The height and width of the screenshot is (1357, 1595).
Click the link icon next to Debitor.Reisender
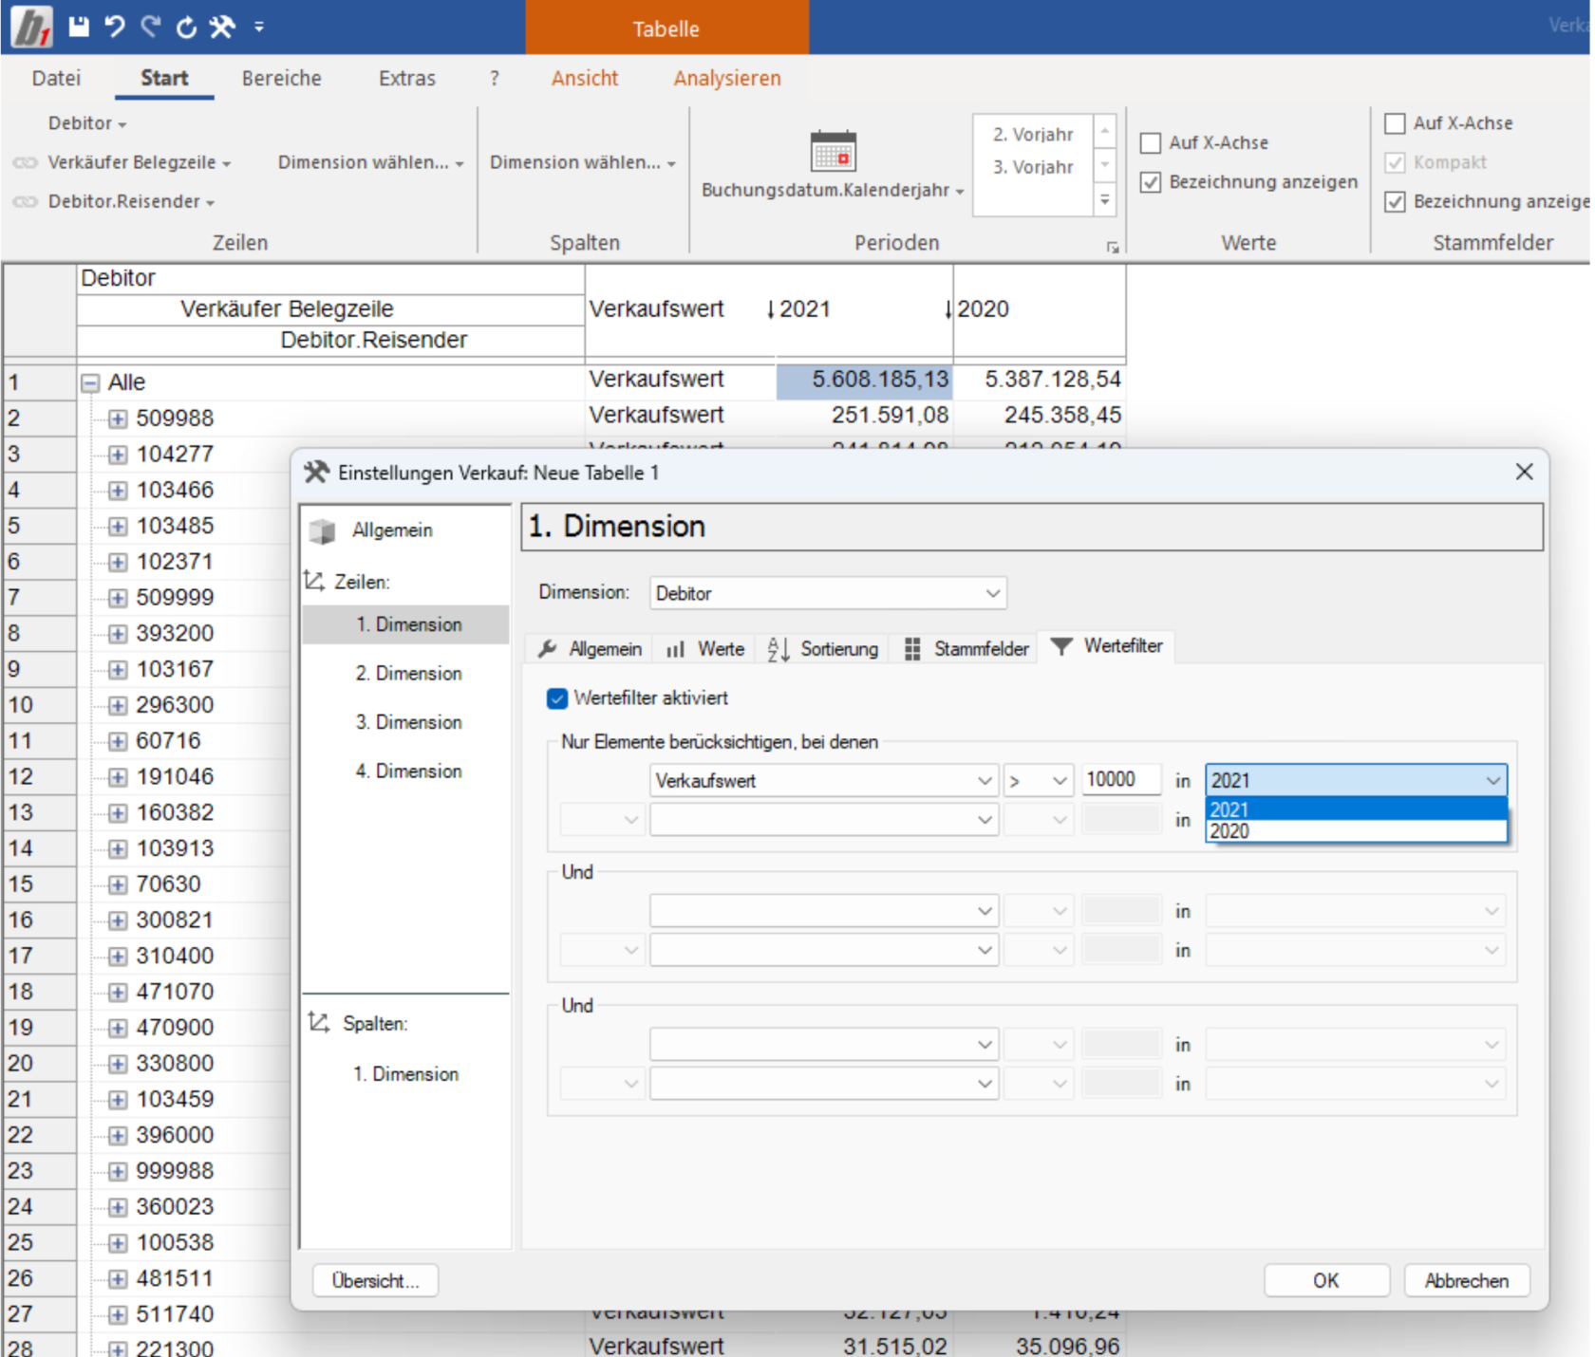pos(26,202)
